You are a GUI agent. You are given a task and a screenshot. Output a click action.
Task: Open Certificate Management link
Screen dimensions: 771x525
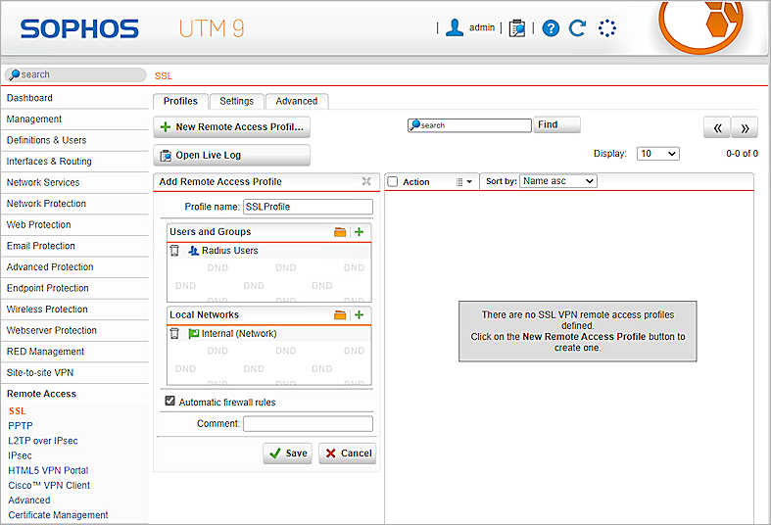[58, 514]
